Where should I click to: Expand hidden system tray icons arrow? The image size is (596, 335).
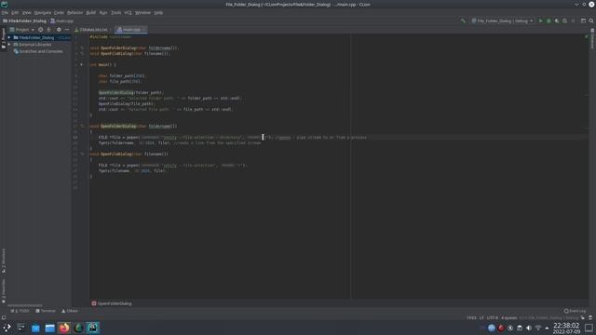(x=547, y=328)
